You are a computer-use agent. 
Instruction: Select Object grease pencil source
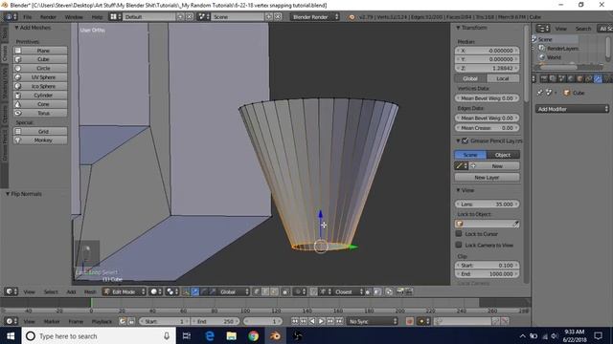tap(503, 155)
